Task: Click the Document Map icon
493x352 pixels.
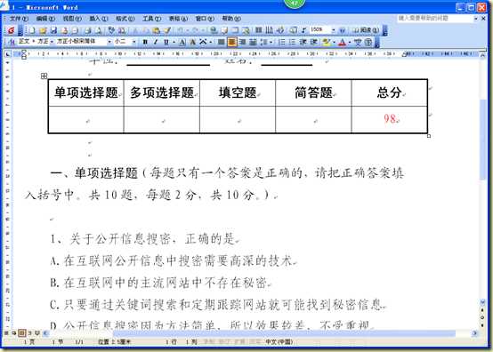Action: click(293, 30)
